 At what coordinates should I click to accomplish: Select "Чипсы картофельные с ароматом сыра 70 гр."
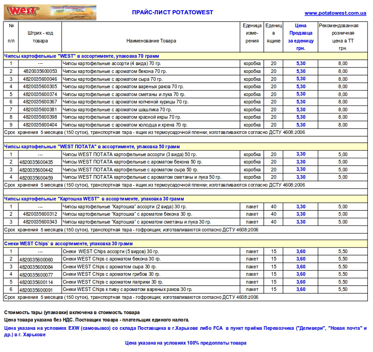pos(113,79)
